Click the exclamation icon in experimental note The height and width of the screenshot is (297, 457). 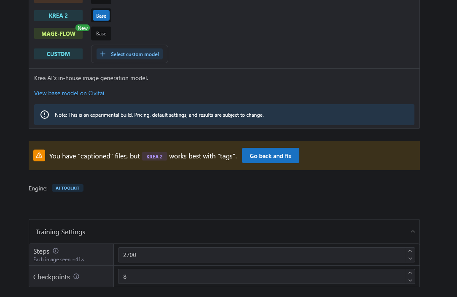(x=45, y=115)
